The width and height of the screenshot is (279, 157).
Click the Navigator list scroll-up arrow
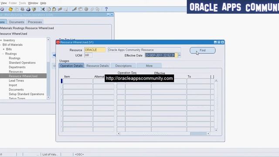[48, 40]
